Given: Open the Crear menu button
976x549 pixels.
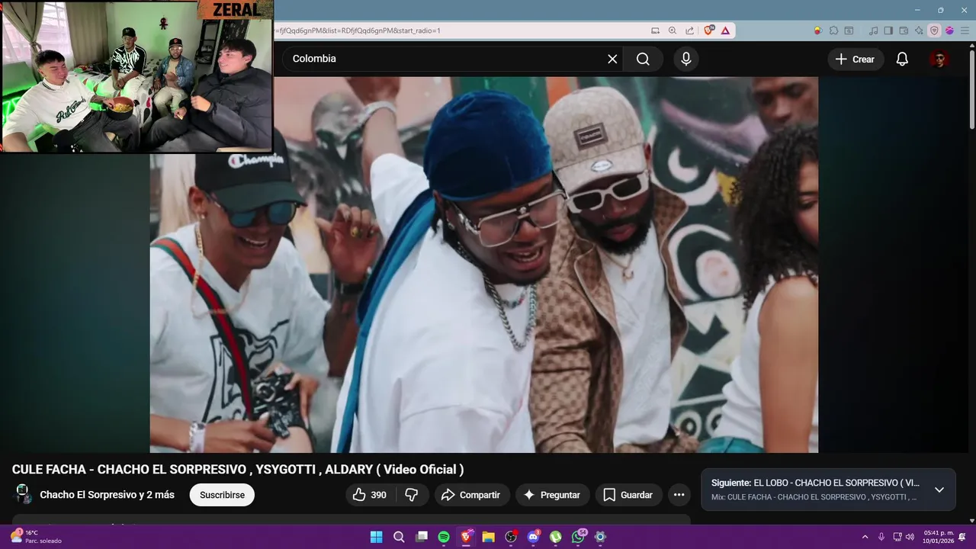Looking at the screenshot, I should pos(855,59).
